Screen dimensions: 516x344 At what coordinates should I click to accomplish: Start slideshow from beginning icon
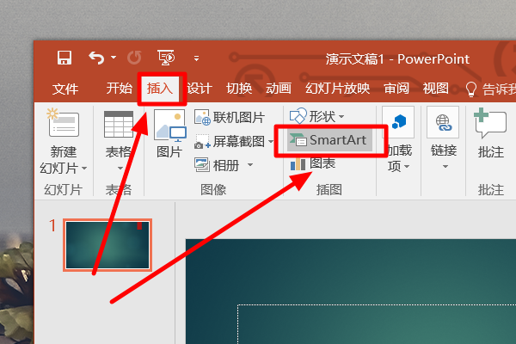[x=166, y=58]
